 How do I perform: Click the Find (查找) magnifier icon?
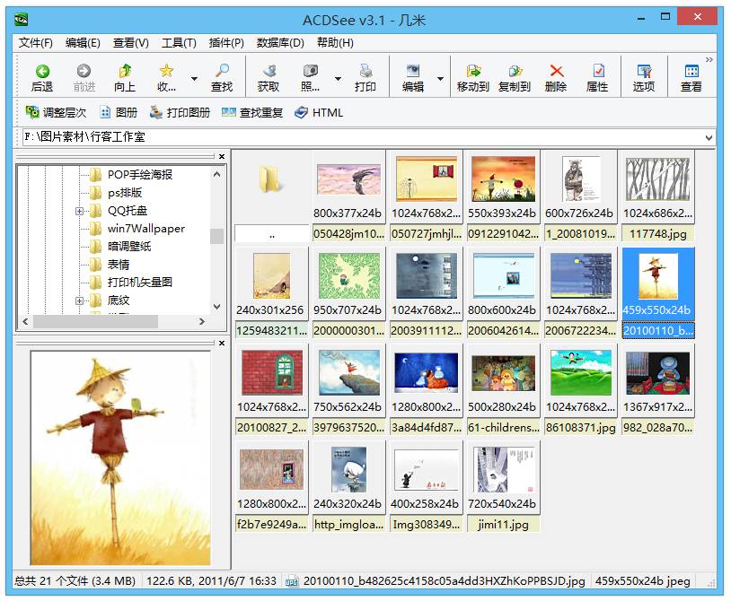click(x=222, y=71)
